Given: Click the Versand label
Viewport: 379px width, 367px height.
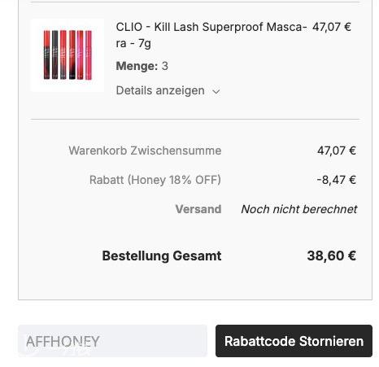Looking at the screenshot, I should pos(198,209).
